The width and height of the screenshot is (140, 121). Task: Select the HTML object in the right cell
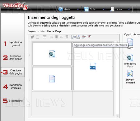(x=93, y=66)
